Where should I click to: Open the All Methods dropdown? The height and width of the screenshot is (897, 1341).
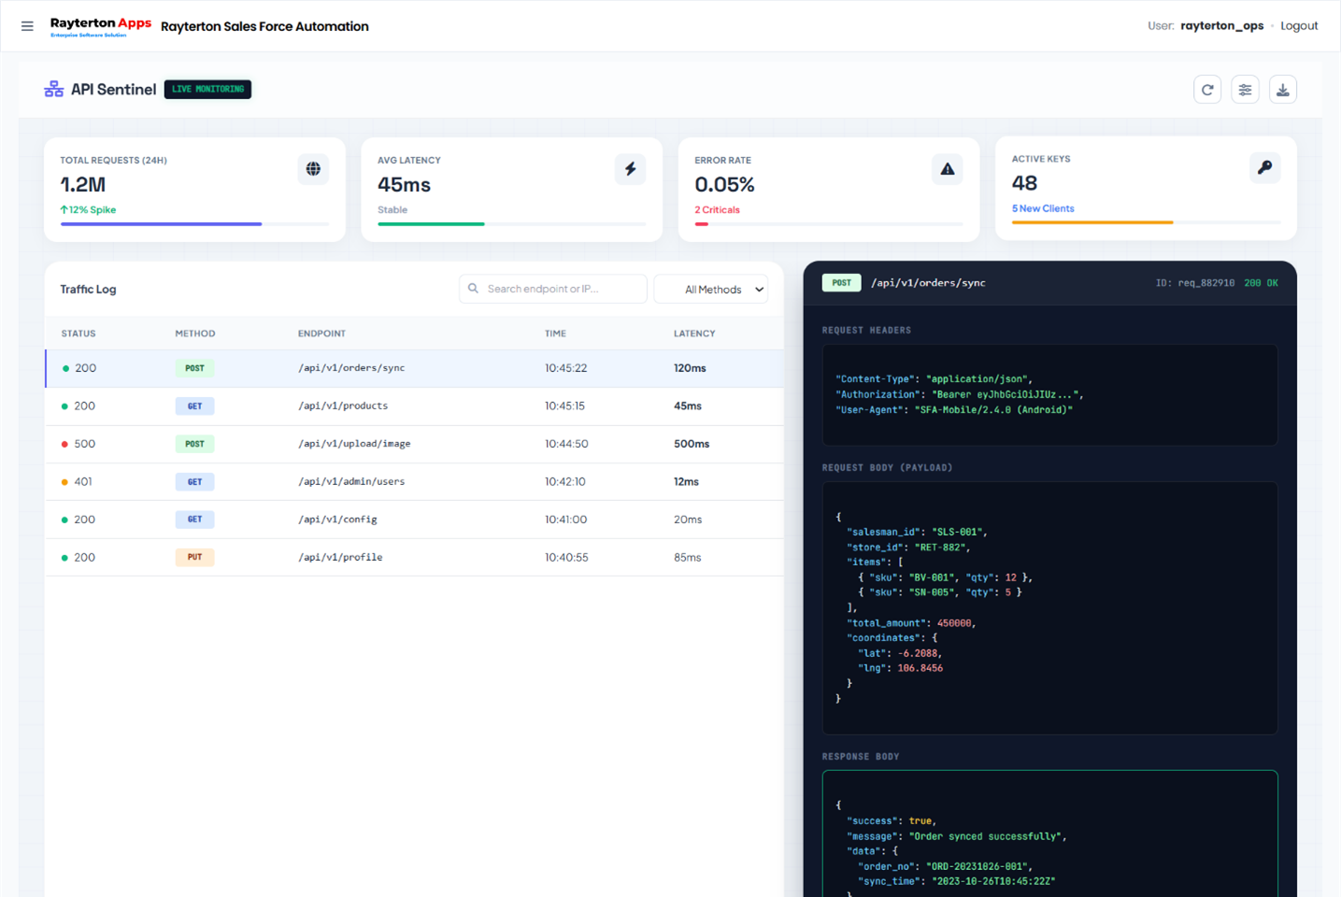click(710, 289)
